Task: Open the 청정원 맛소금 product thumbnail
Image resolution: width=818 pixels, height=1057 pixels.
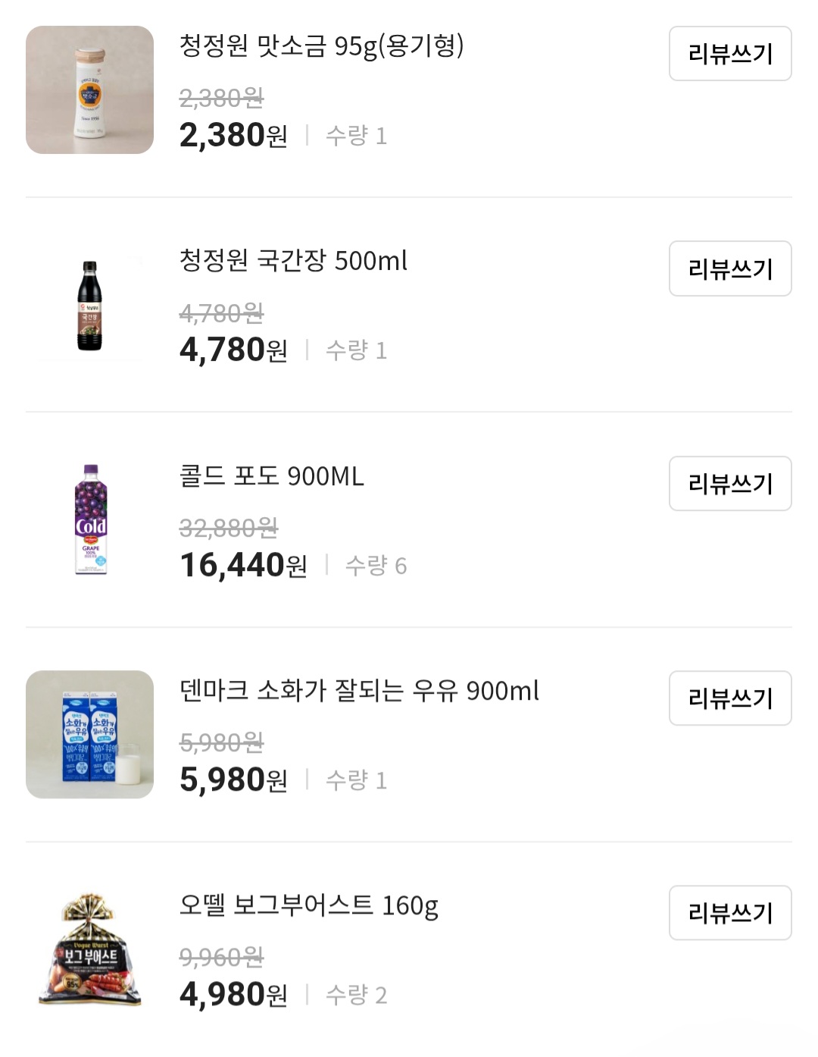Action: point(89,90)
